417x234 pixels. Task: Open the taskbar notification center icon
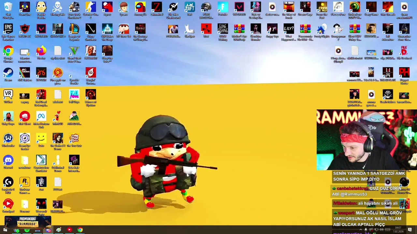tap(410, 230)
